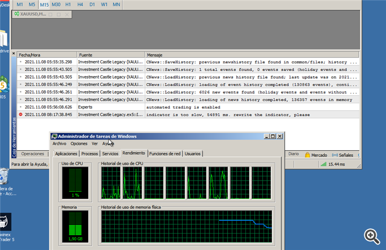
Task: Open the Opciones menu in Task Manager
Action: (79, 144)
